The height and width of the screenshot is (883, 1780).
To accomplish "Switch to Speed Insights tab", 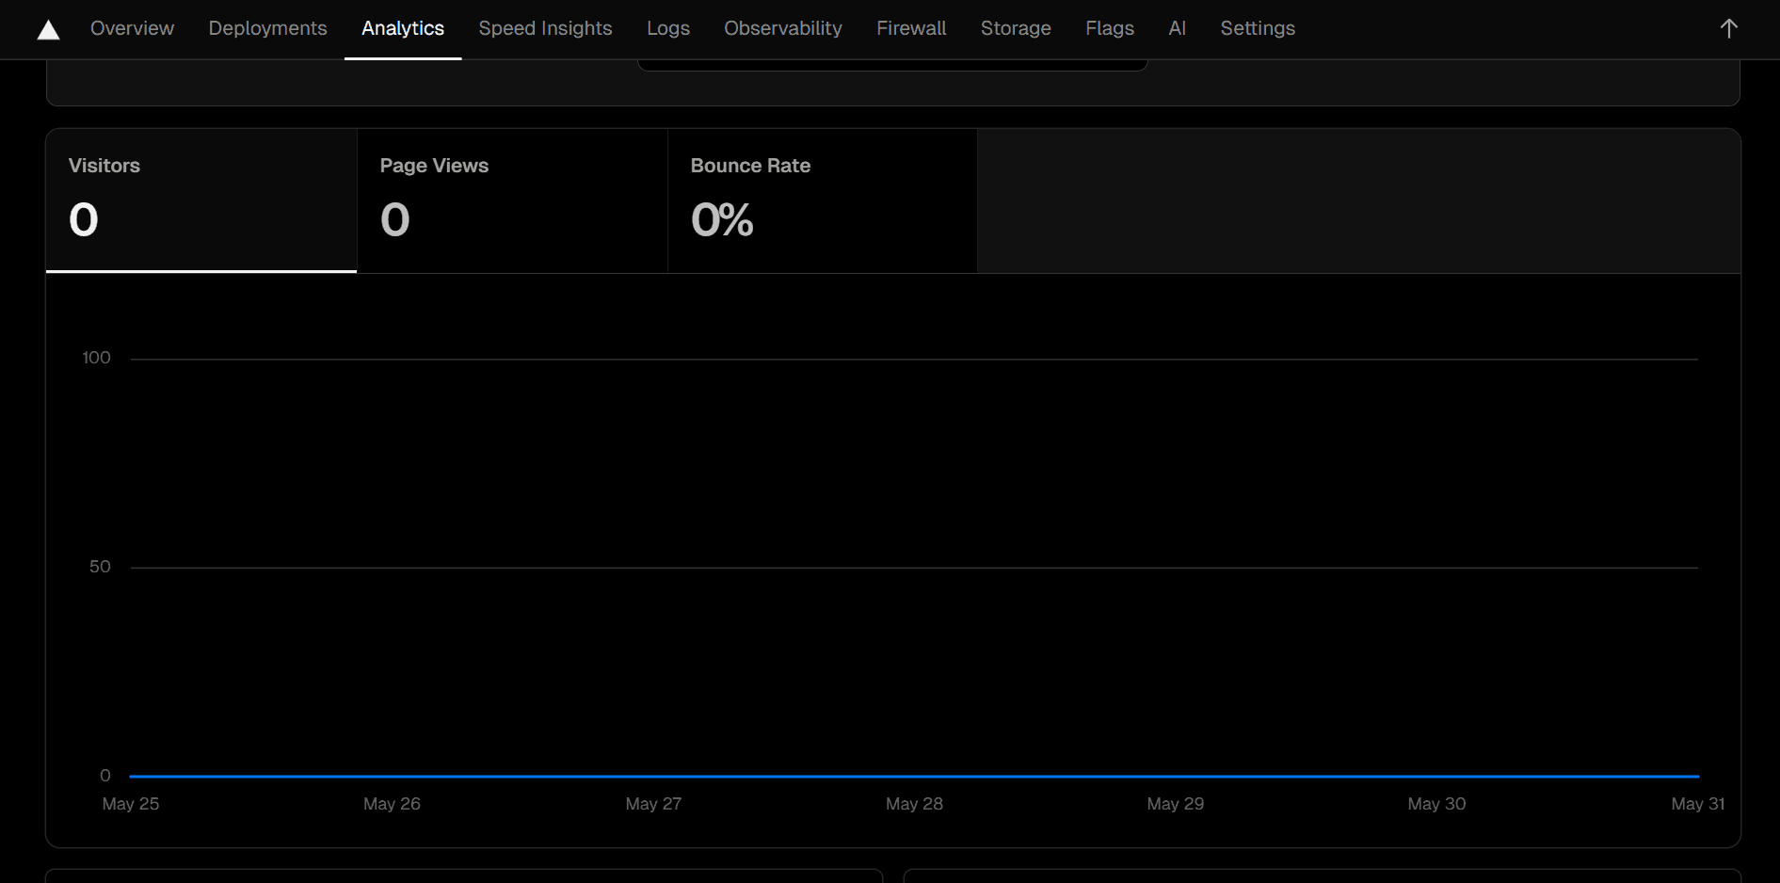I will [545, 28].
